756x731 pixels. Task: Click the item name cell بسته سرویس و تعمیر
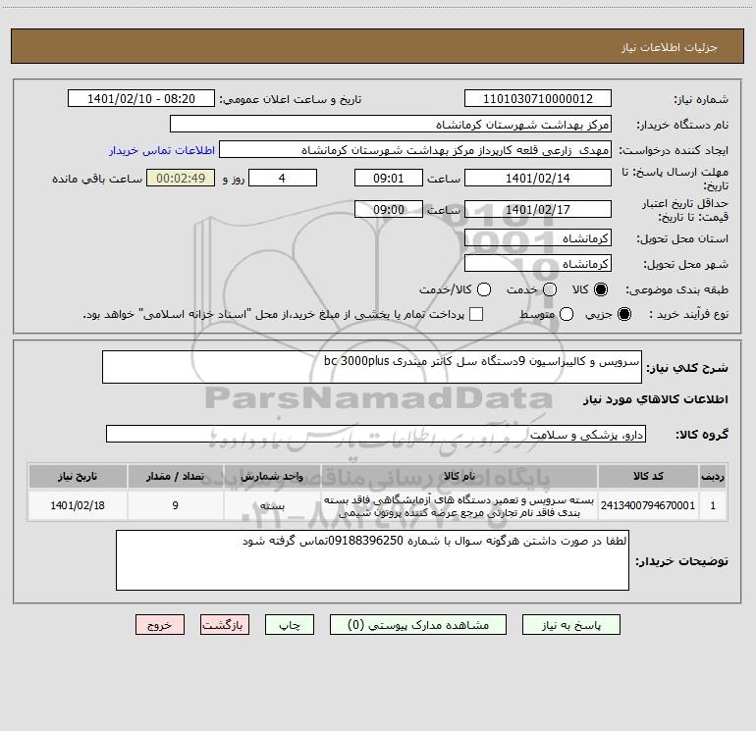tap(459, 505)
